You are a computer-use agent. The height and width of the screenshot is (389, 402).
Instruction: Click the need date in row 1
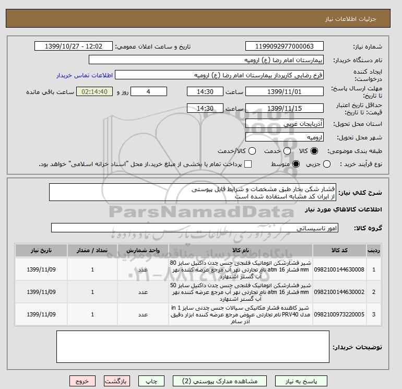41,269
